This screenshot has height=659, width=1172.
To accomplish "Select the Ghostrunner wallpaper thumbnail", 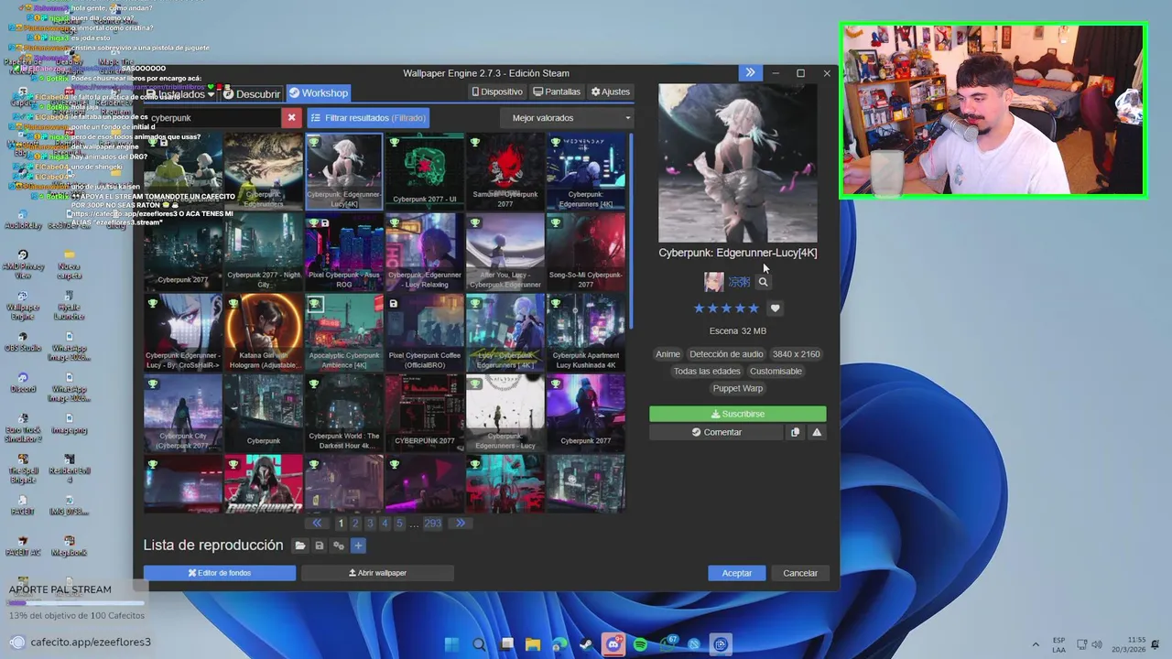I will 264,483.
